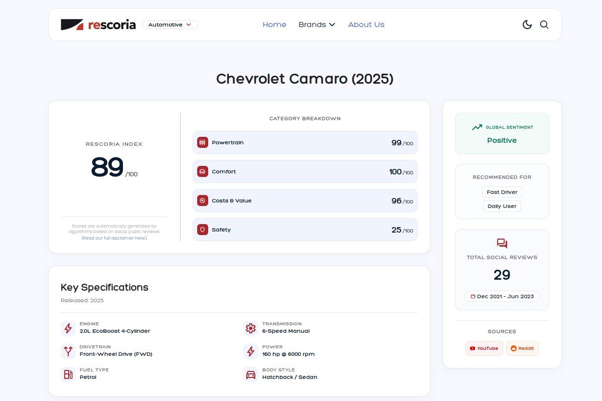Screen dimensions: 602x401
Task: Click the social reviews chat icon
Action: [x=502, y=243]
